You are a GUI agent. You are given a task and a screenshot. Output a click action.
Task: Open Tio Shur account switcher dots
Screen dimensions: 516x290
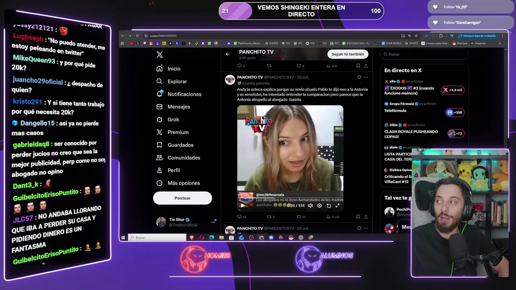[x=213, y=222]
